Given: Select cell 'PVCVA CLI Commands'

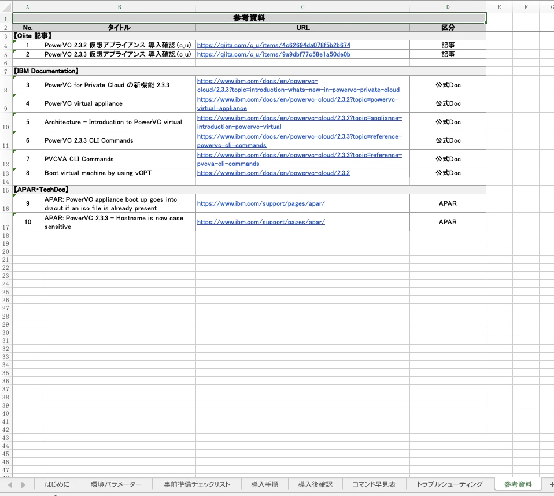Looking at the screenshot, I should pos(120,159).
